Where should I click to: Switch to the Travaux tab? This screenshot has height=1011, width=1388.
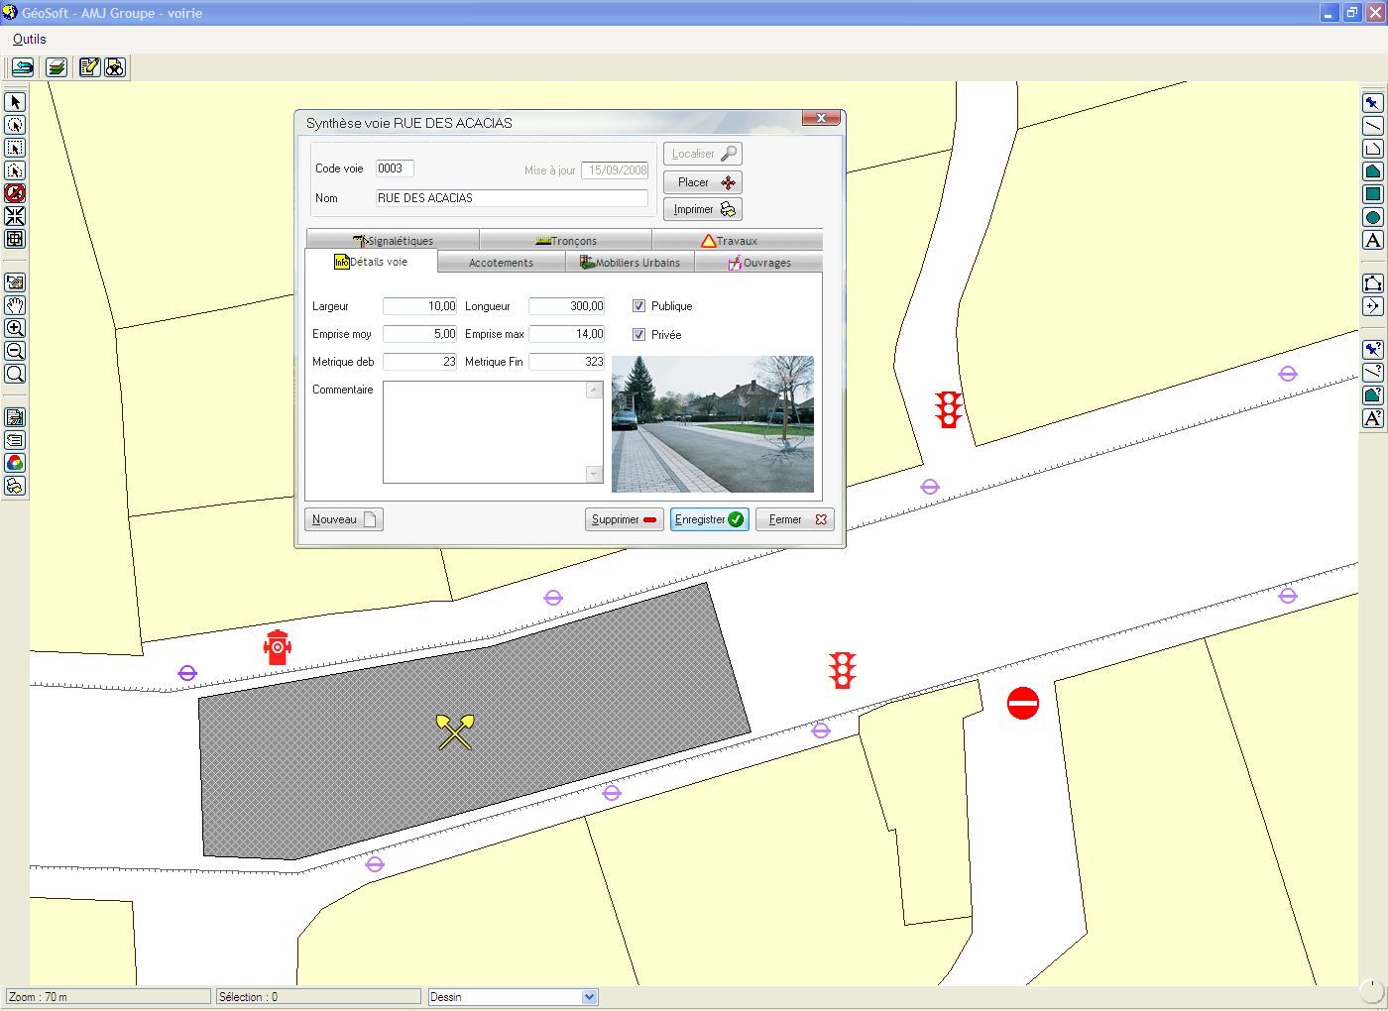(738, 241)
